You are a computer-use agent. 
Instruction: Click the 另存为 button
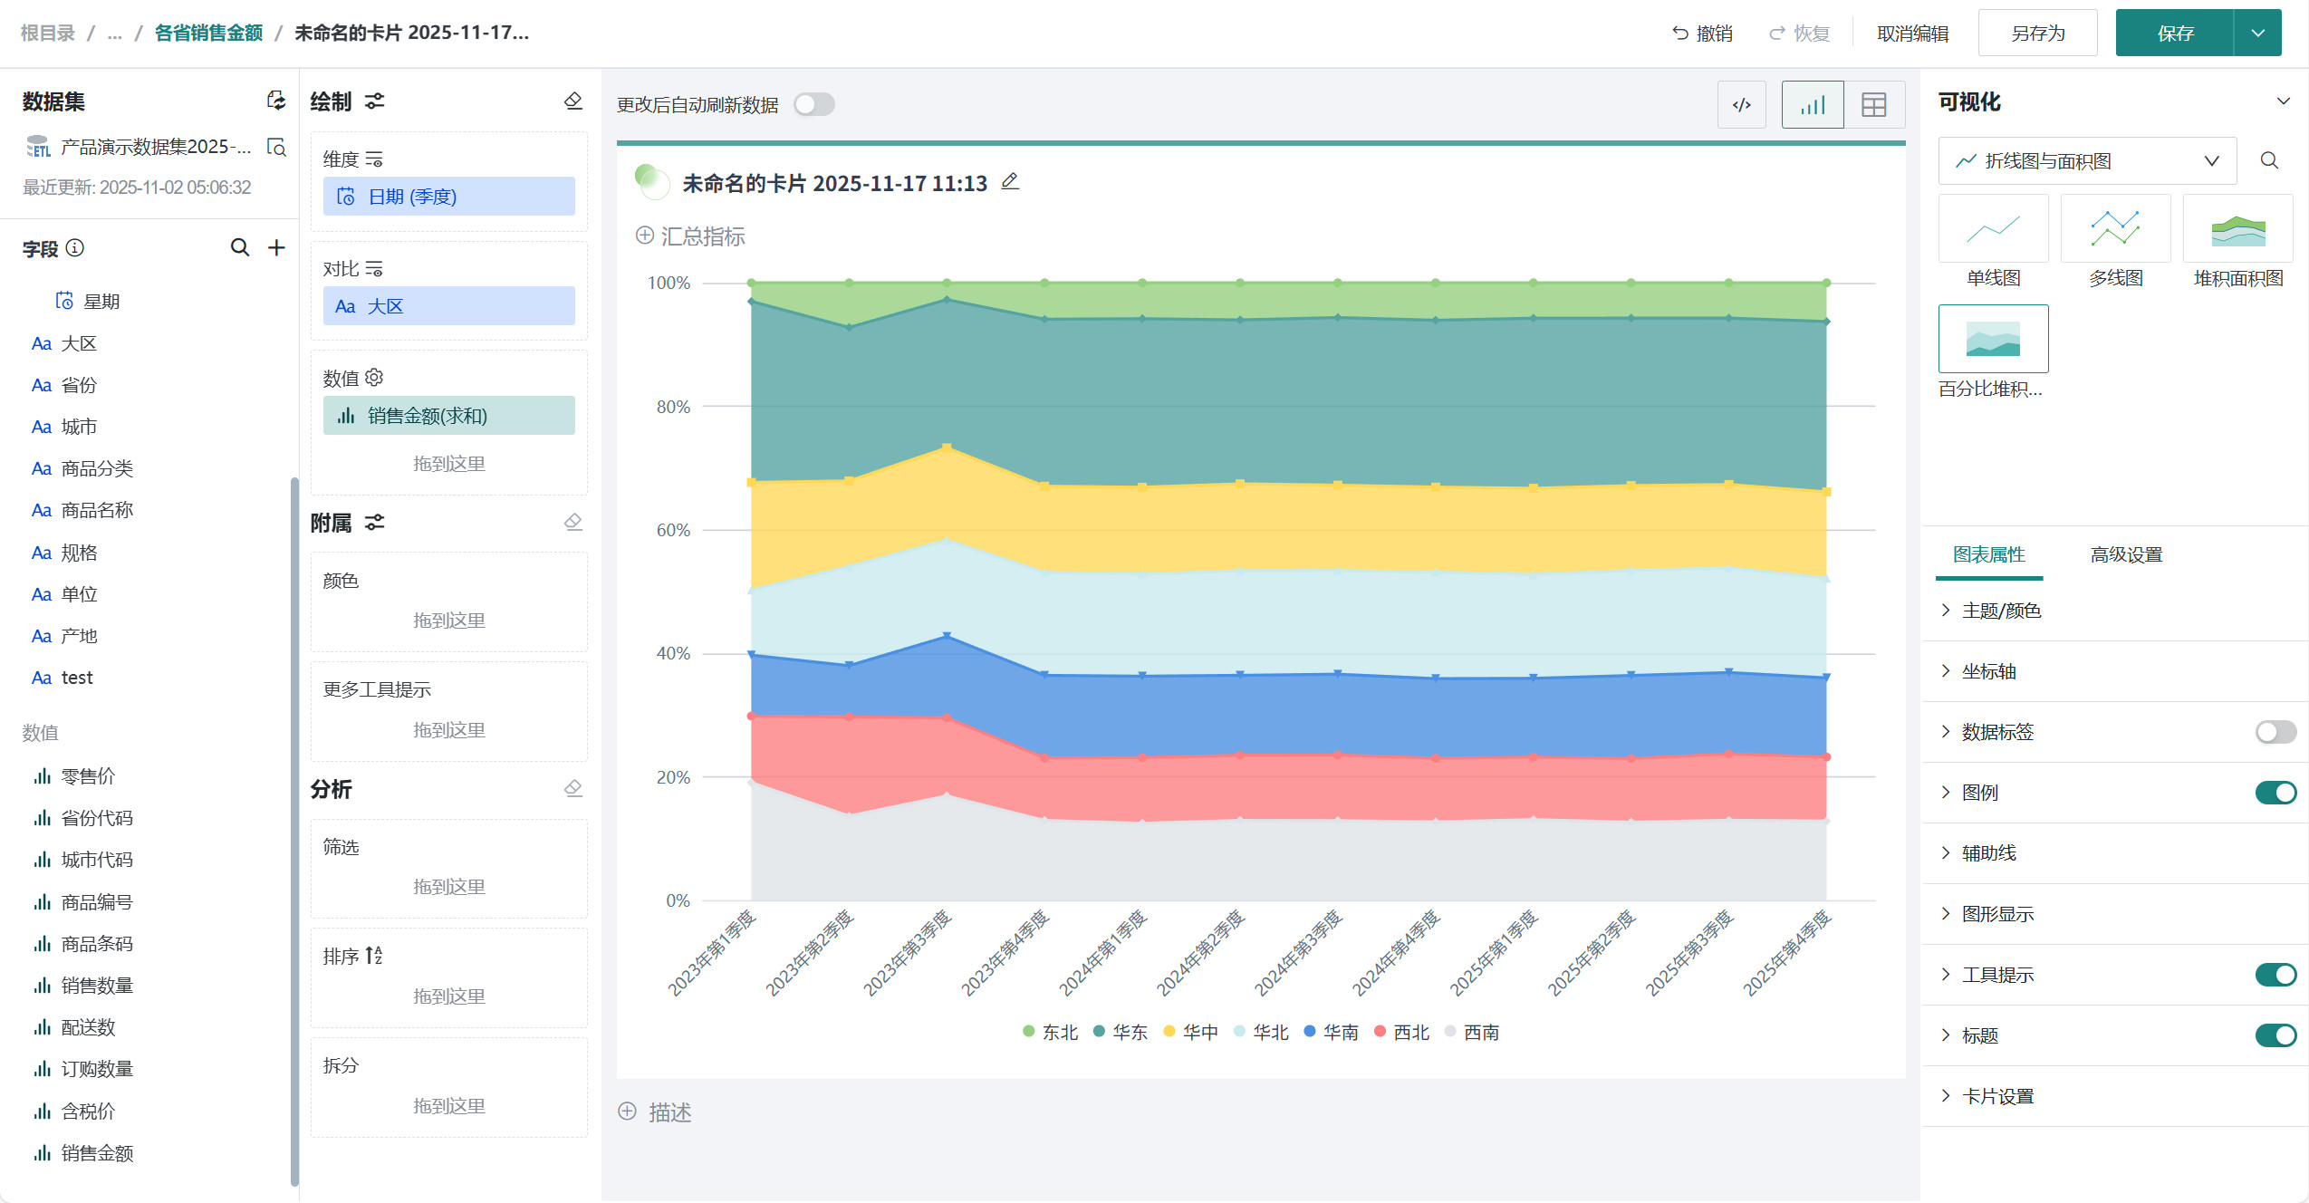(x=2037, y=34)
